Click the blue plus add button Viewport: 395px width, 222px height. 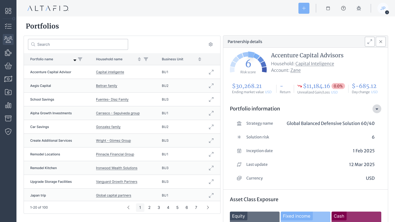pyautogui.click(x=304, y=8)
